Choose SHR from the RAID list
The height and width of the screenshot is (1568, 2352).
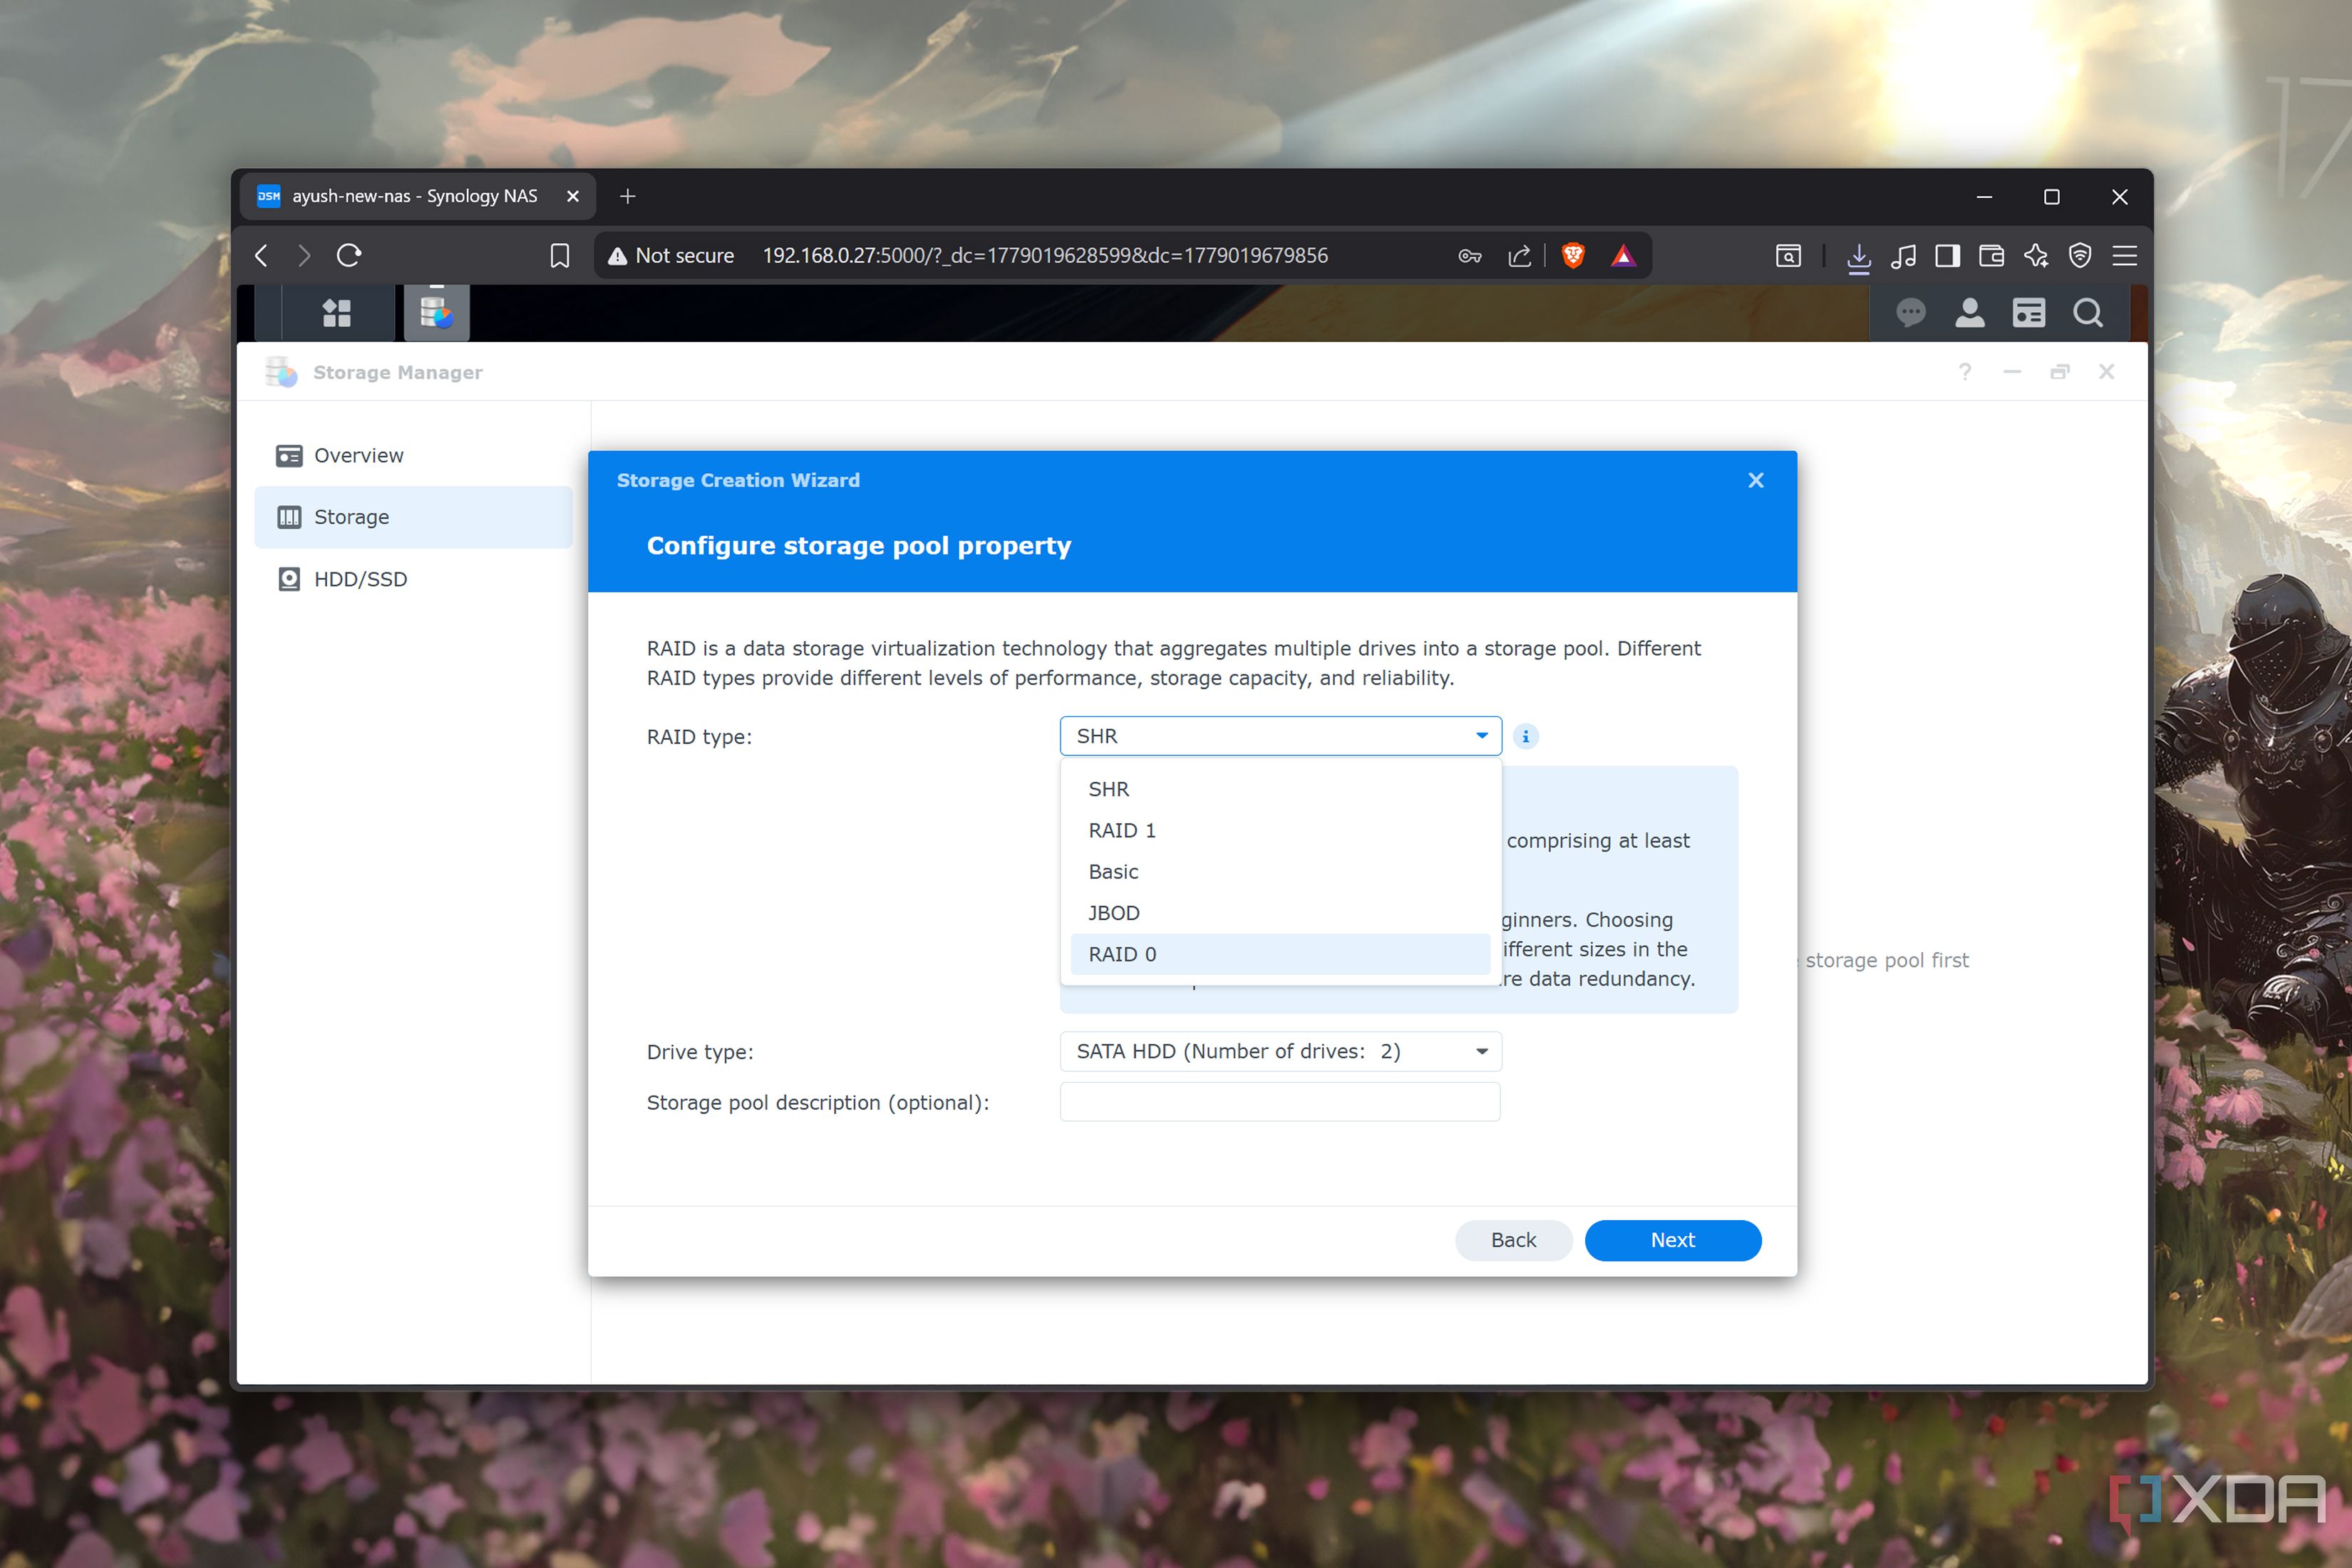tap(1280, 789)
